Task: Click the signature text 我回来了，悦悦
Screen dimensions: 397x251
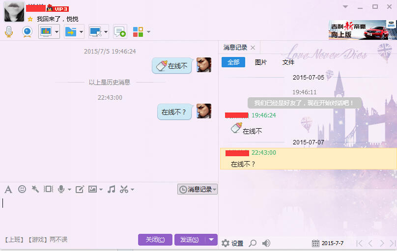Action: point(57,19)
